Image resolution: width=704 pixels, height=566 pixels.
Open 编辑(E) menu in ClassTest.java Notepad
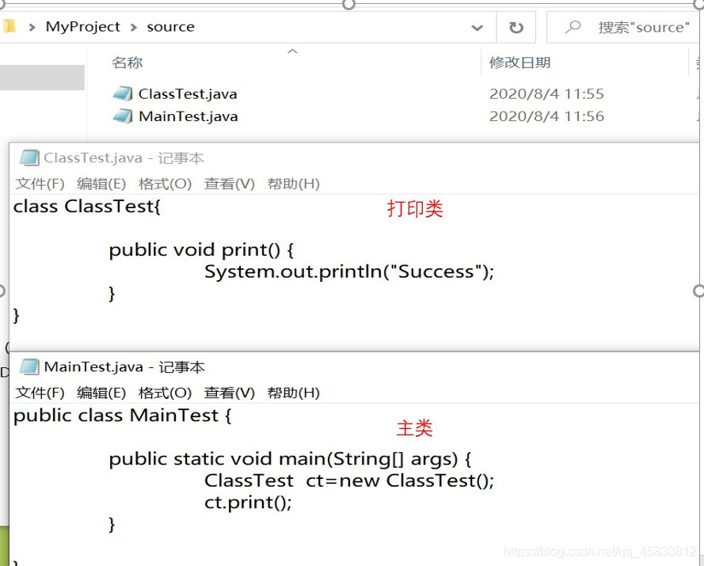click(x=101, y=184)
